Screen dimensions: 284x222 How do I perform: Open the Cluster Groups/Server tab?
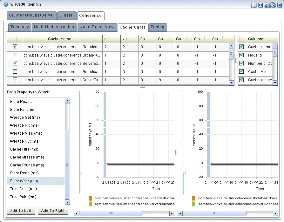coord(32,15)
